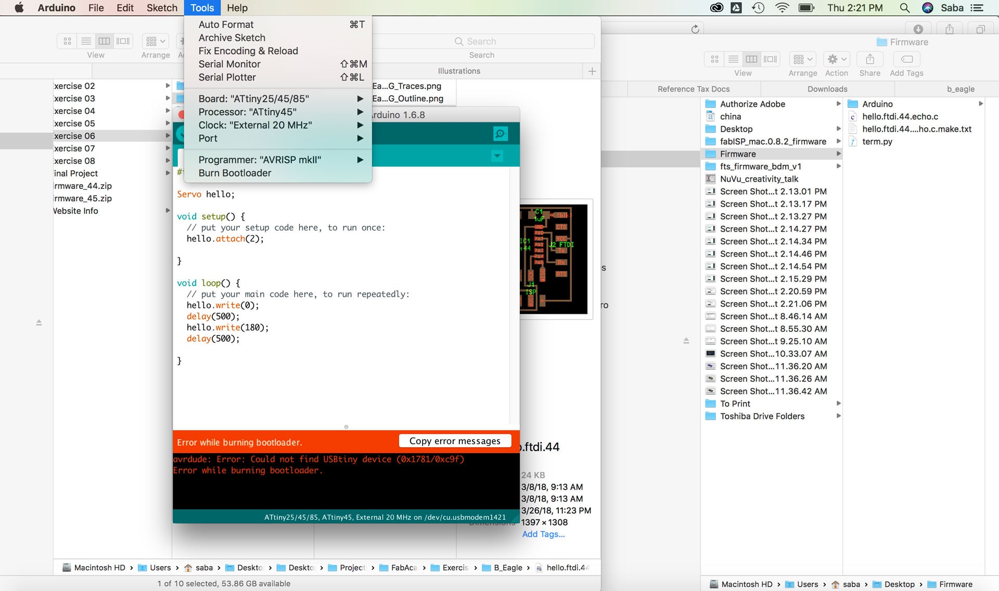Open Notification Center list icon
999x591 pixels.
point(977,8)
